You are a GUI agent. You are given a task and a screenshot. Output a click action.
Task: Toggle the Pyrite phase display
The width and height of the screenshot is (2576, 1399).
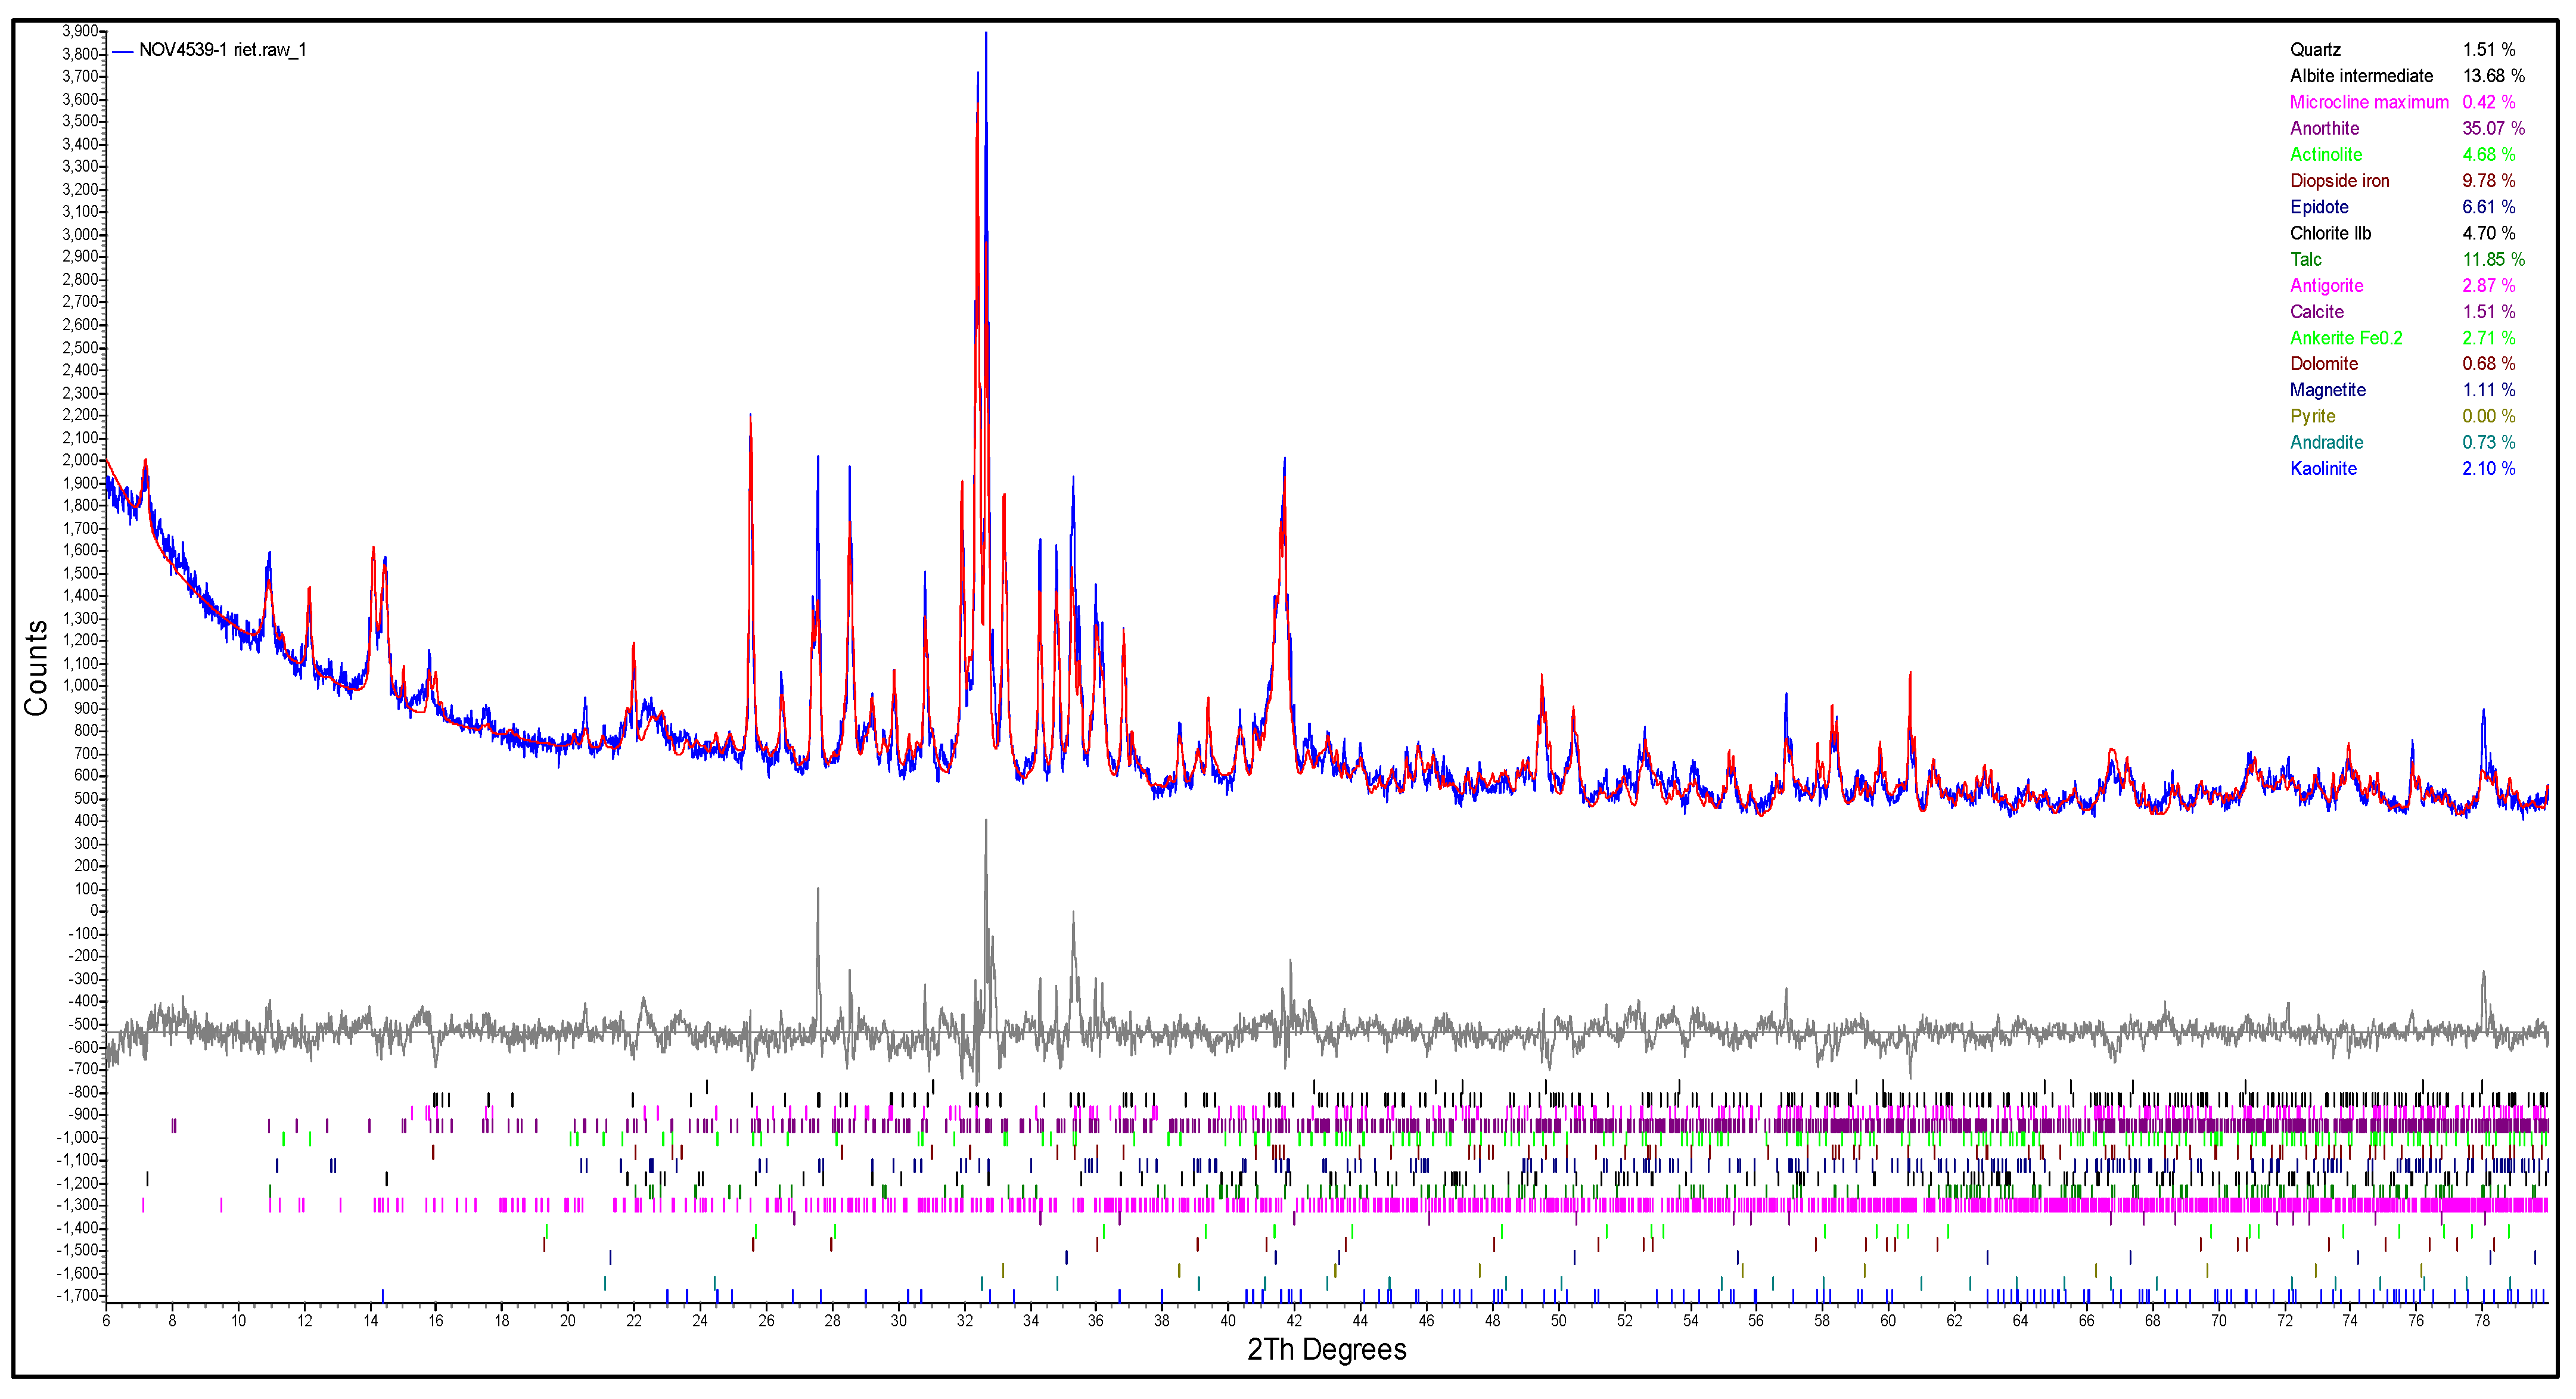point(2313,416)
